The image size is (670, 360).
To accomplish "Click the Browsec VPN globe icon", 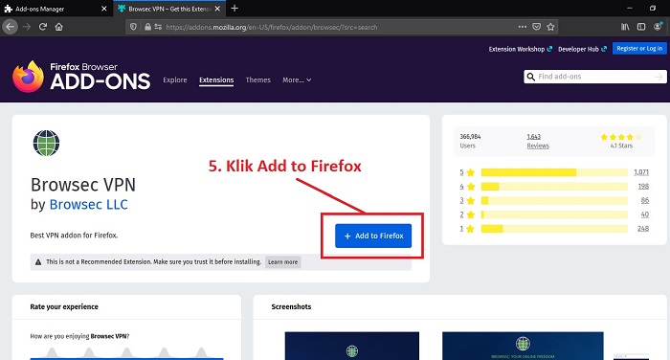I will pos(46,144).
